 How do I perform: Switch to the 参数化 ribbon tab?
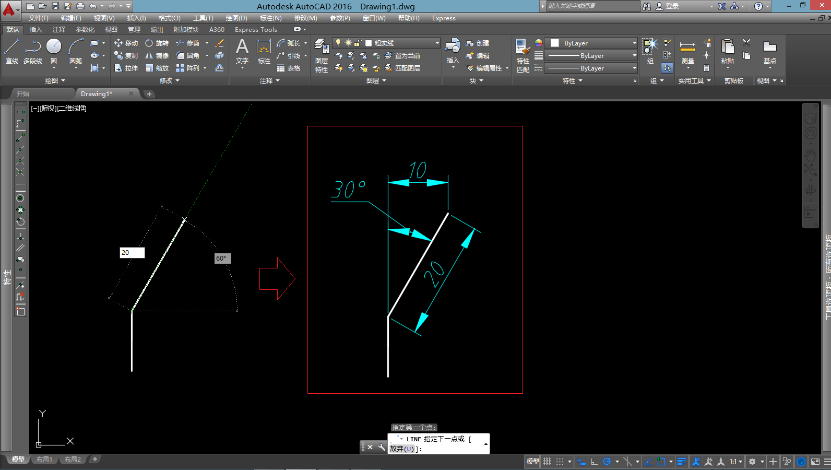click(x=85, y=30)
